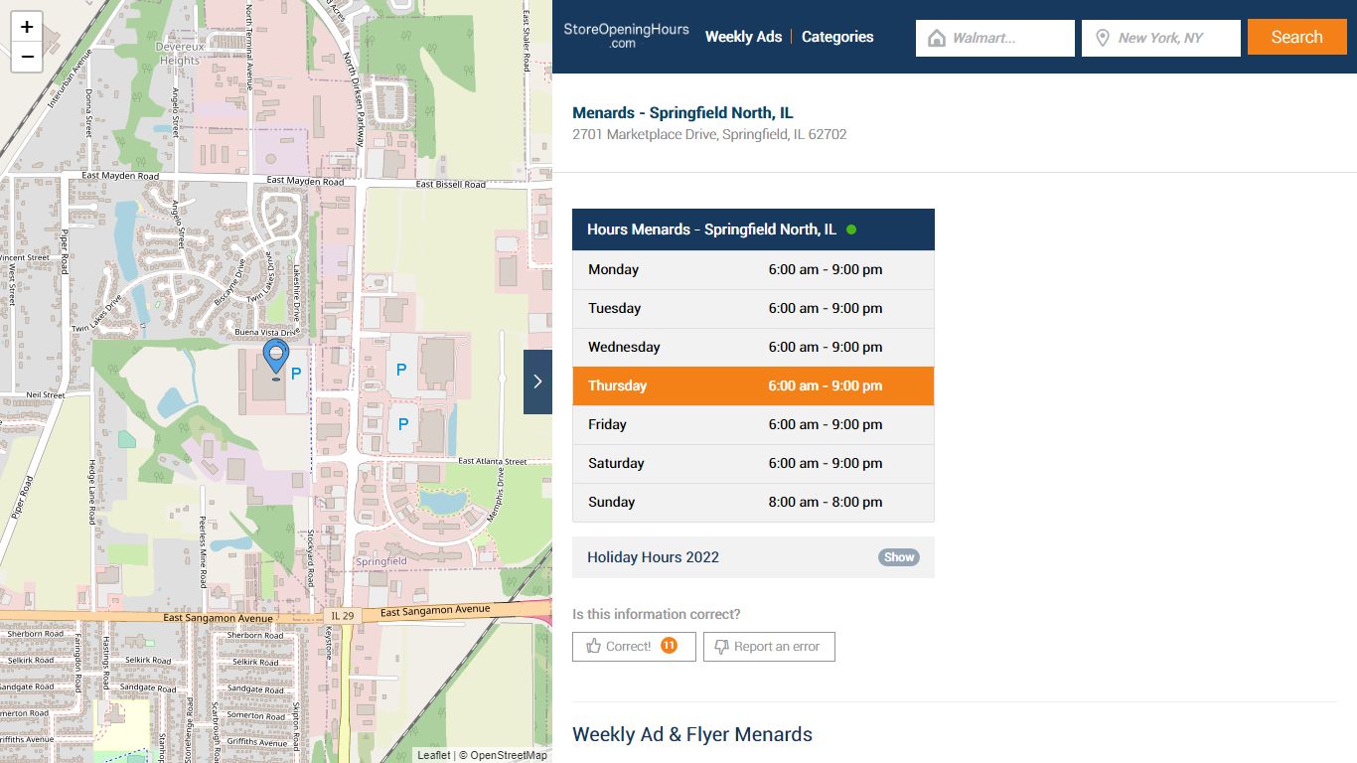Screen dimensions: 1357x763
Task: Click the Tuesday hours row
Action: click(753, 309)
